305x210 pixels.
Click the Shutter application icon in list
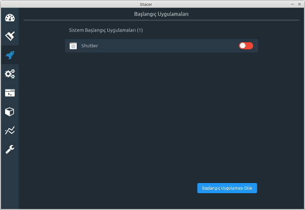tap(73, 46)
